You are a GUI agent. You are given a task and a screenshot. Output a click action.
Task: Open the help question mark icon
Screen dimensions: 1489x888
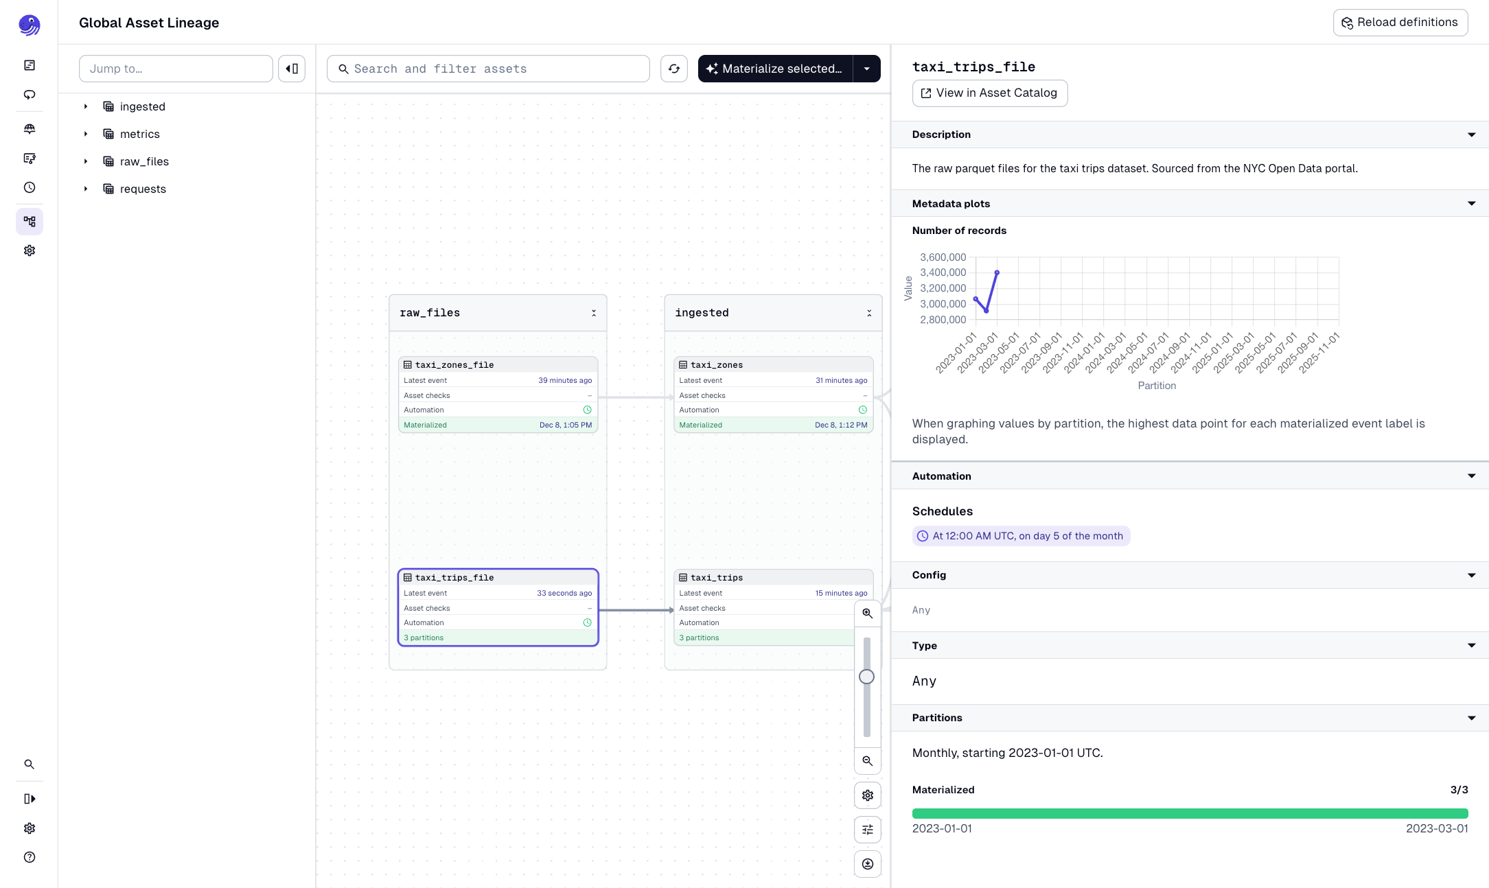[x=30, y=857]
